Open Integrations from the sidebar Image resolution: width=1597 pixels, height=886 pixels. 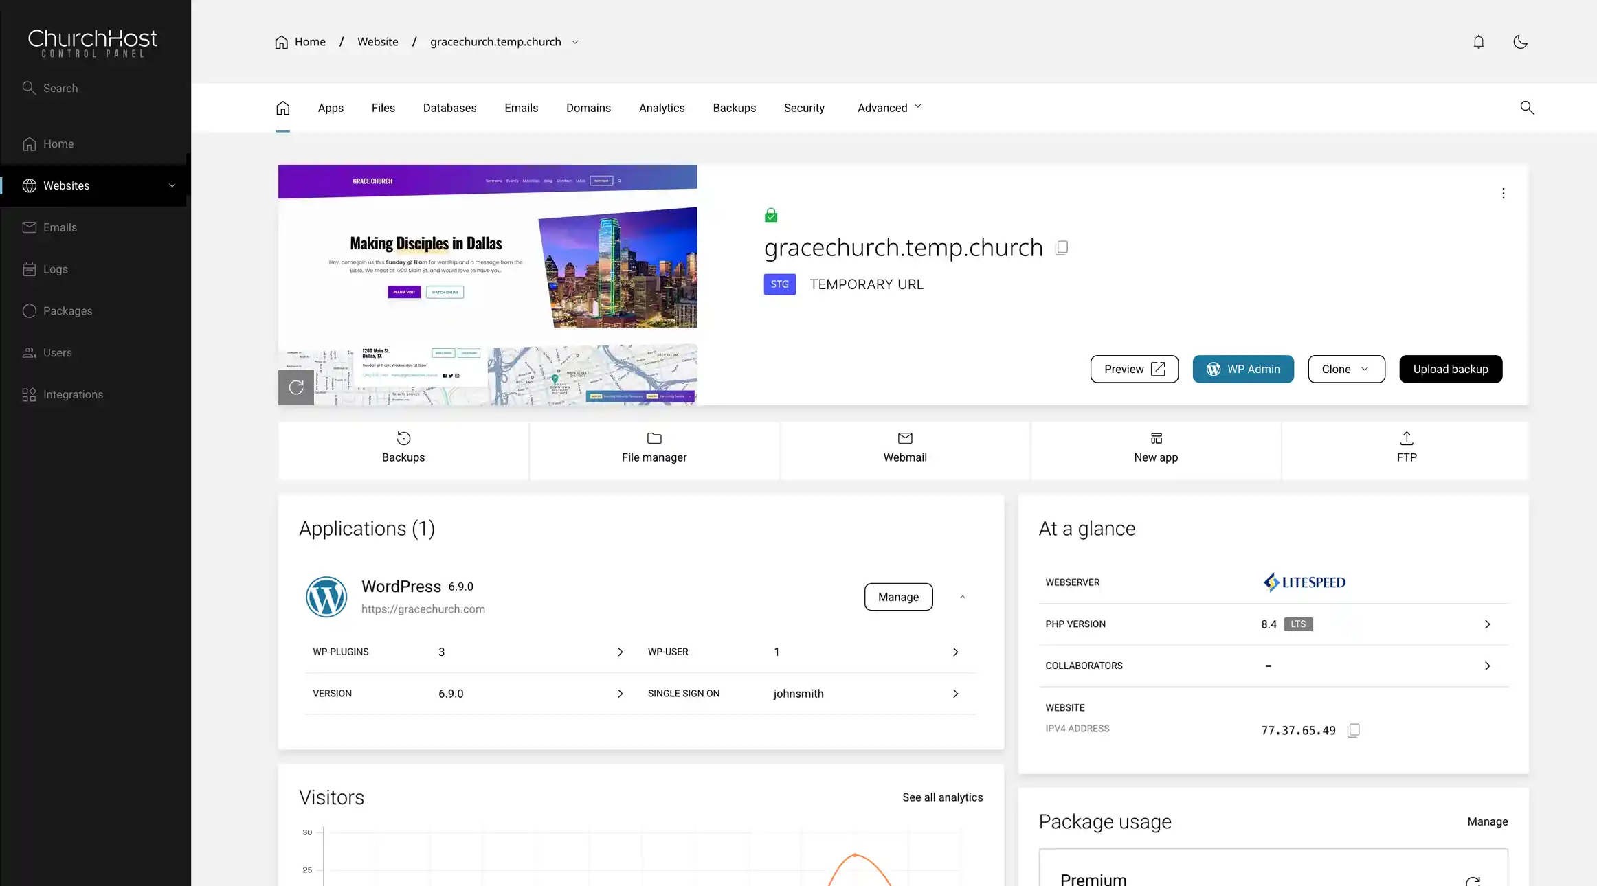point(73,394)
